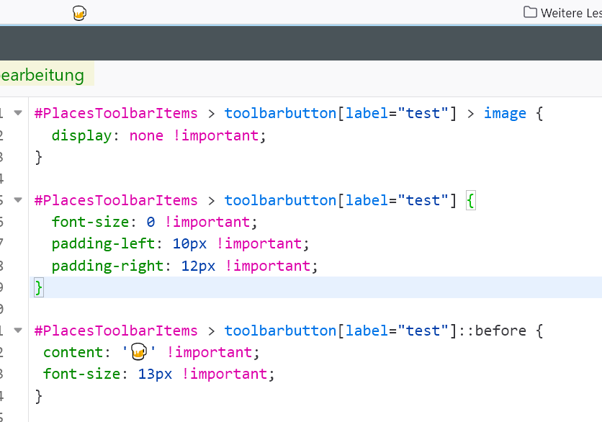Click the 'image' selector in first rule

(x=505, y=113)
